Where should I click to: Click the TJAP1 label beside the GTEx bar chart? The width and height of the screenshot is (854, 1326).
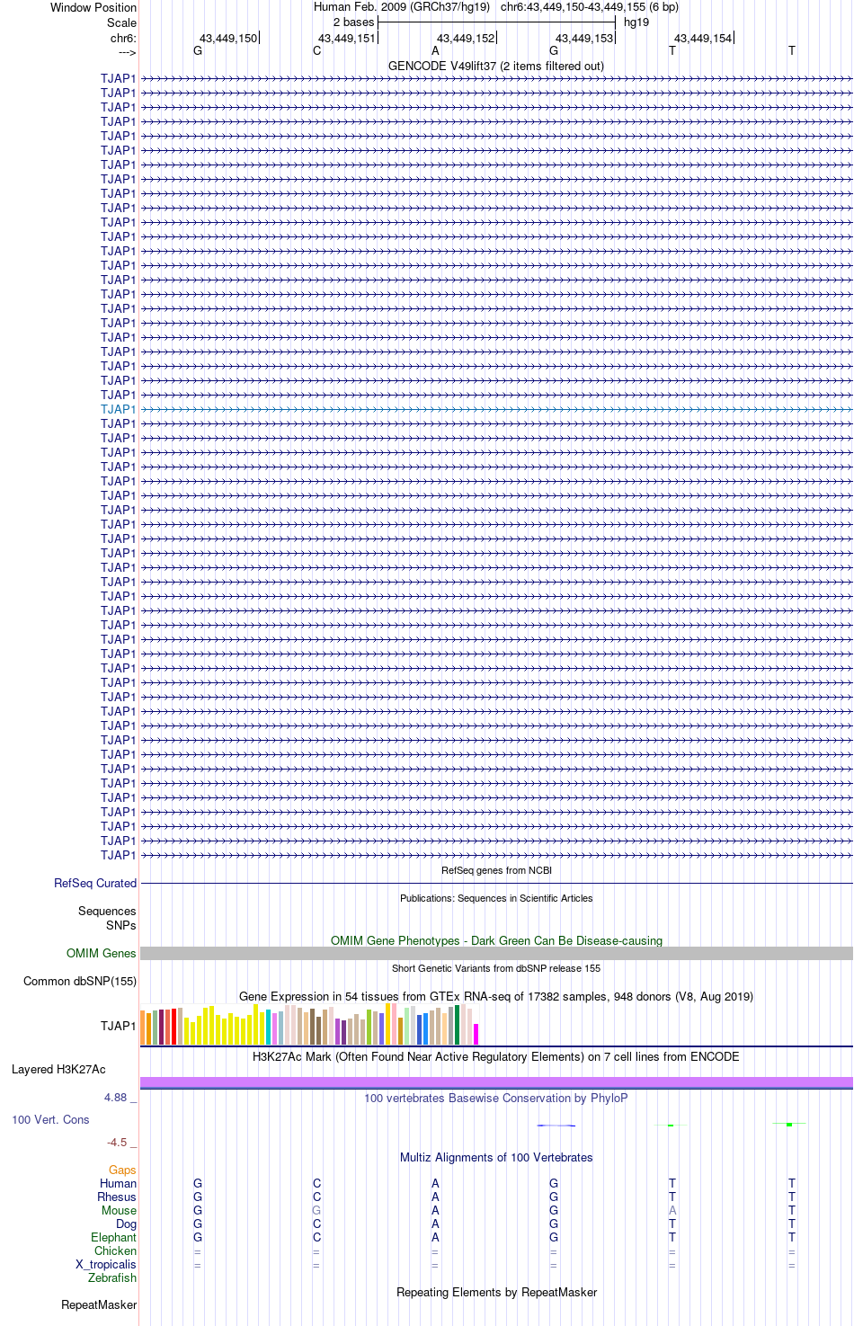coord(119,1026)
